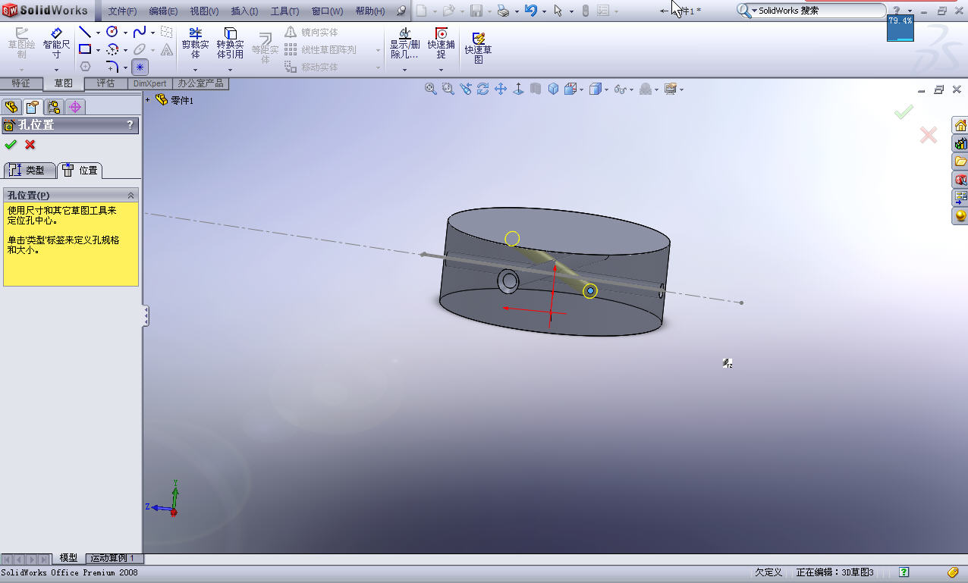Click Convert Entities (转换实体引用) tool
Screen dimensions: 968x583
click(230, 43)
